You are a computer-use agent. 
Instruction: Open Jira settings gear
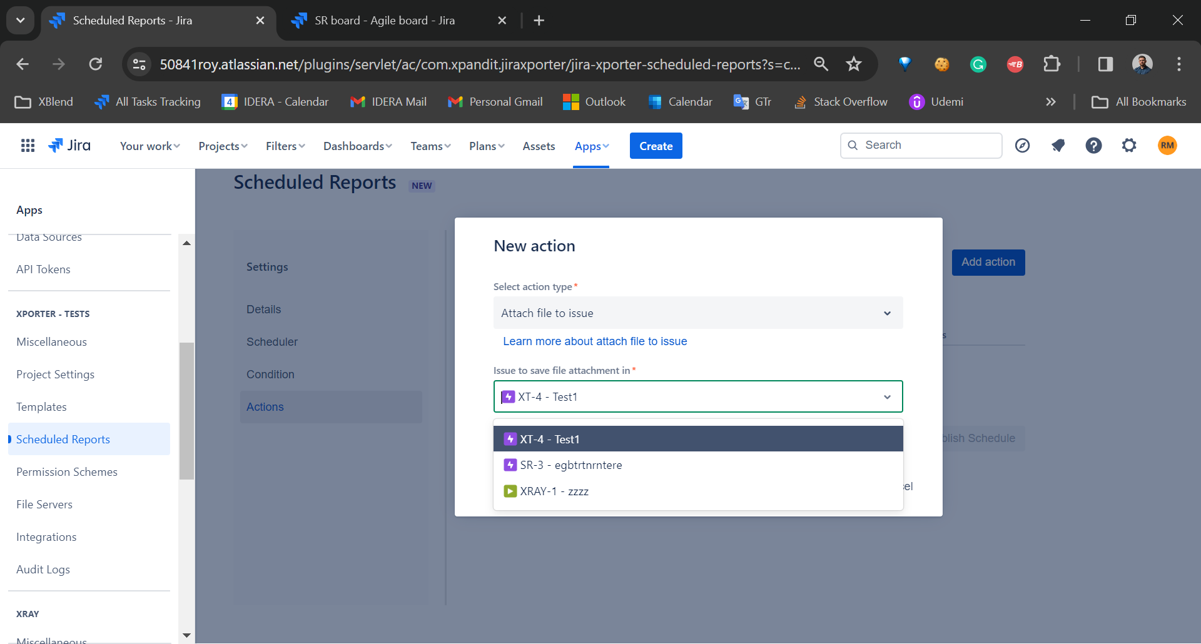pyautogui.click(x=1129, y=146)
